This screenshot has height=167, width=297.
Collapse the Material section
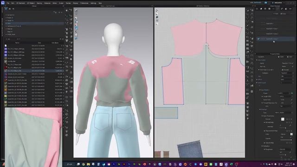pyautogui.click(x=260, y=109)
